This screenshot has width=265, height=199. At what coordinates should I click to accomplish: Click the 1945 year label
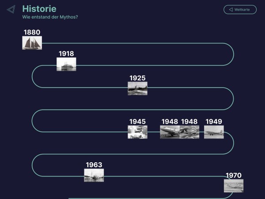coord(137,122)
